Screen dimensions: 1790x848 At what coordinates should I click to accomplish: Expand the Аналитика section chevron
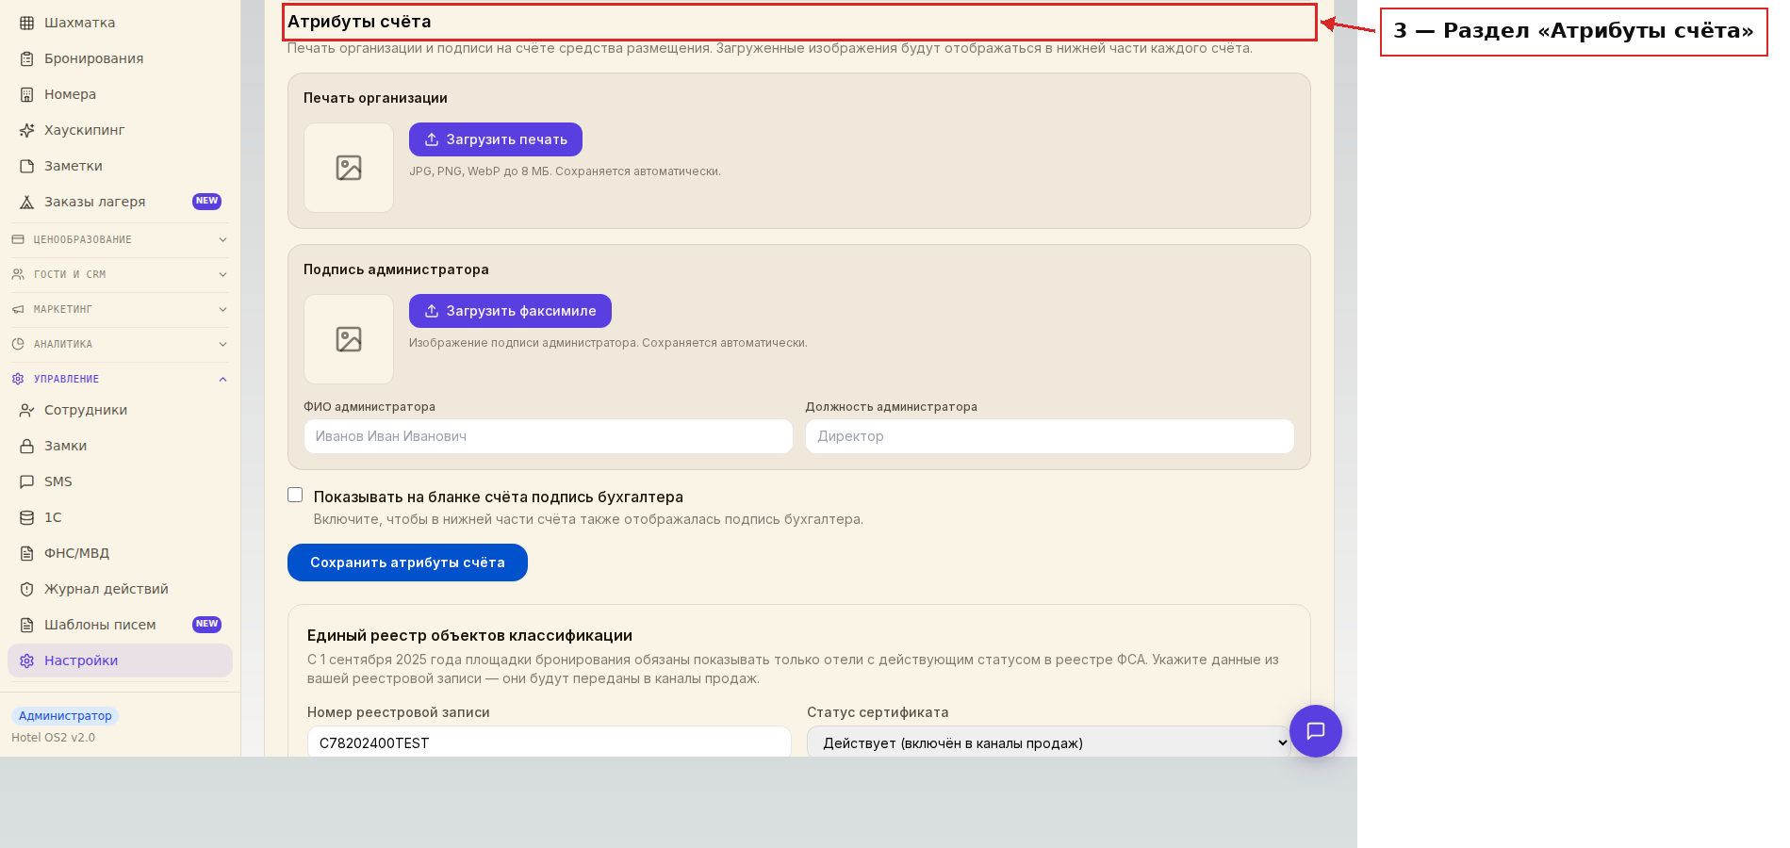pos(222,344)
